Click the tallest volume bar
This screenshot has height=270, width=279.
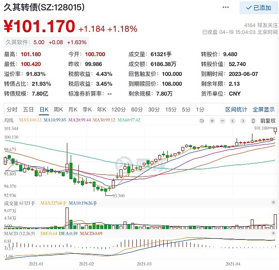[67, 218]
